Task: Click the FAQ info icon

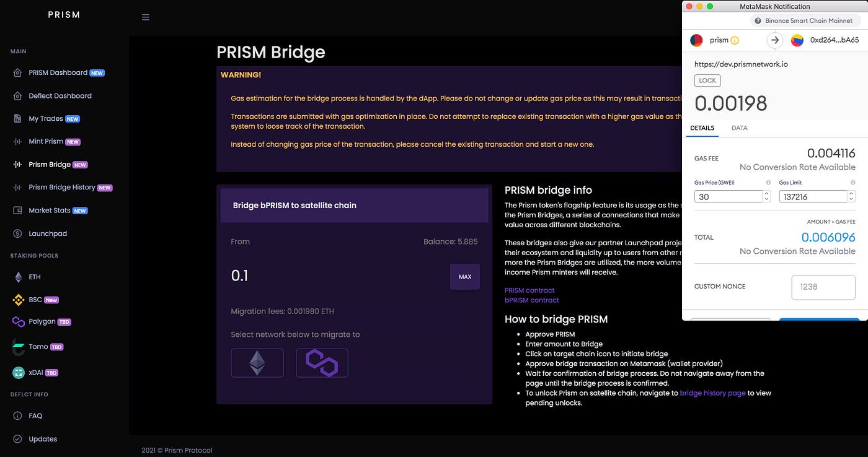Action: click(x=18, y=416)
